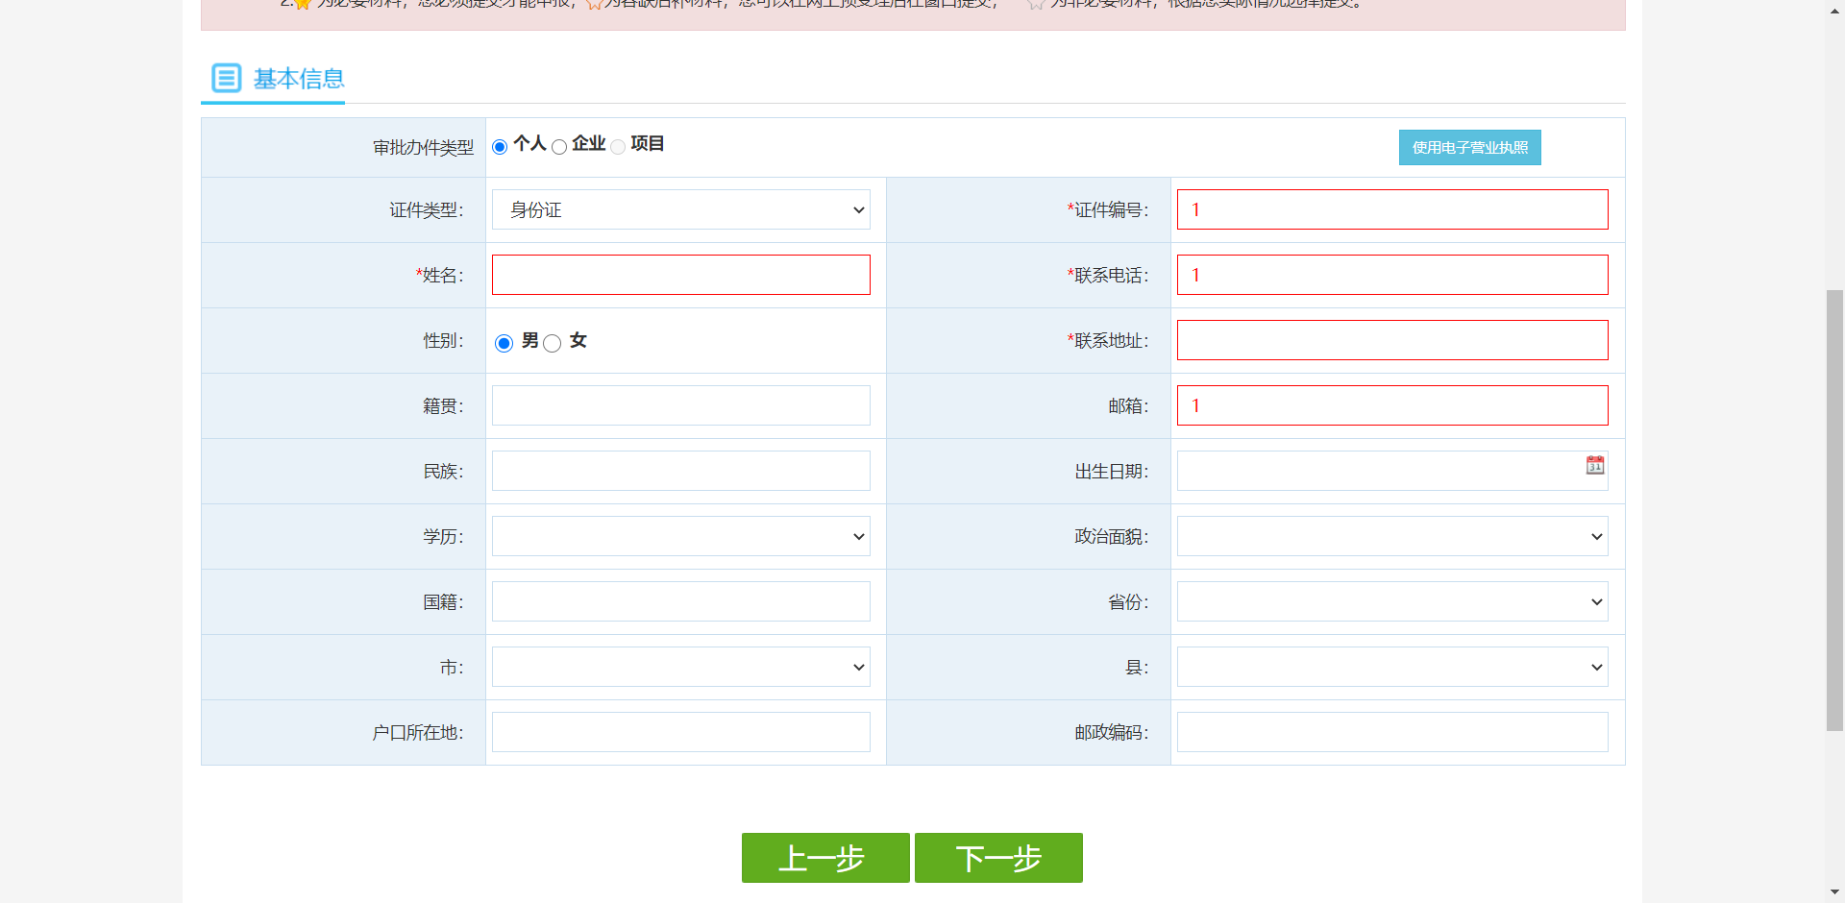The image size is (1845, 903).
Task: Select the 个人 radio button
Action: point(500,147)
